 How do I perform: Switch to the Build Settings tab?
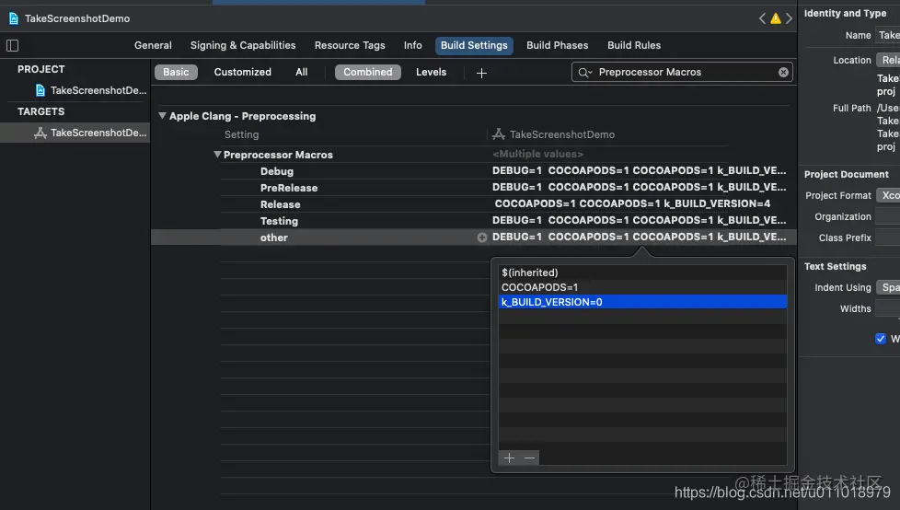point(474,45)
